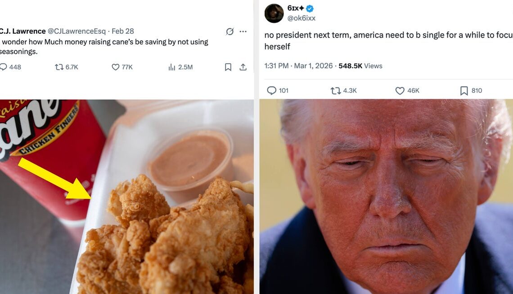Image resolution: width=513 pixels, height=294 pixels.
Task: Open @CJLawrenceEsq's profile handle
Action: click(x=76, y=31)
